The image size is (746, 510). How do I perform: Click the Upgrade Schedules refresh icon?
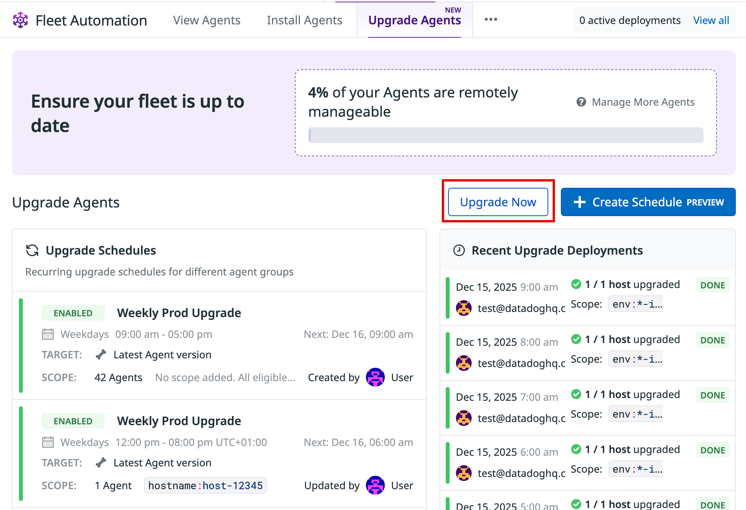coord(32,250)
